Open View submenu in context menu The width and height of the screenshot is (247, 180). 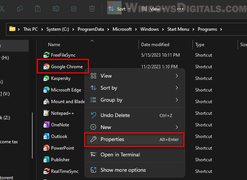point(135,76)
